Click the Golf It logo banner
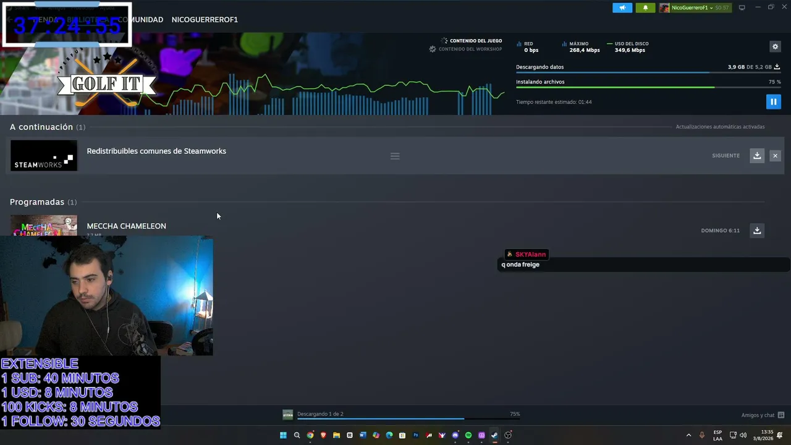791x445 pixels. 106,83
